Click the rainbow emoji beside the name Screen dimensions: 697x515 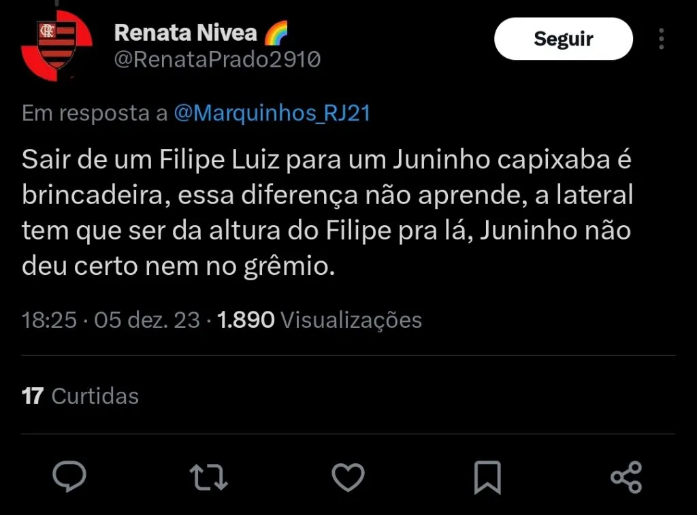276,32
